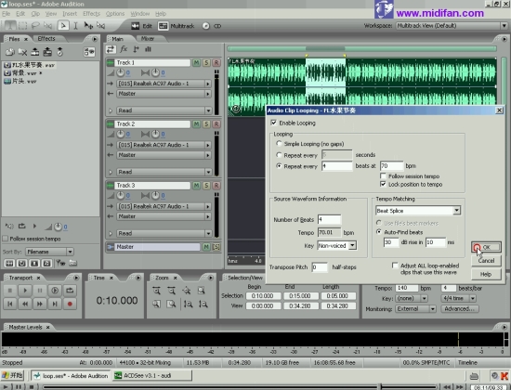
Task: Click the Advanced... session button
Action: [x=460, y=308]
